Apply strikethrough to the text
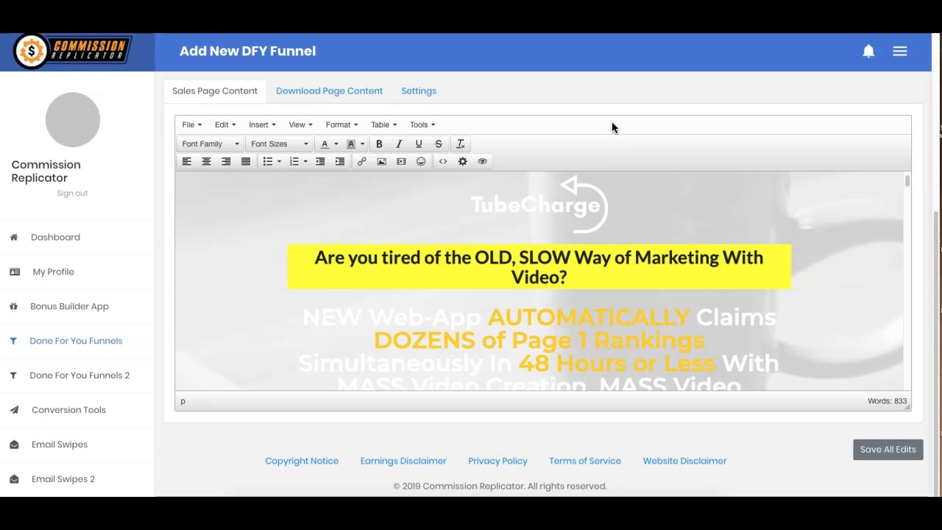Viewport: 942px width, 530px height. coord(439,144)
